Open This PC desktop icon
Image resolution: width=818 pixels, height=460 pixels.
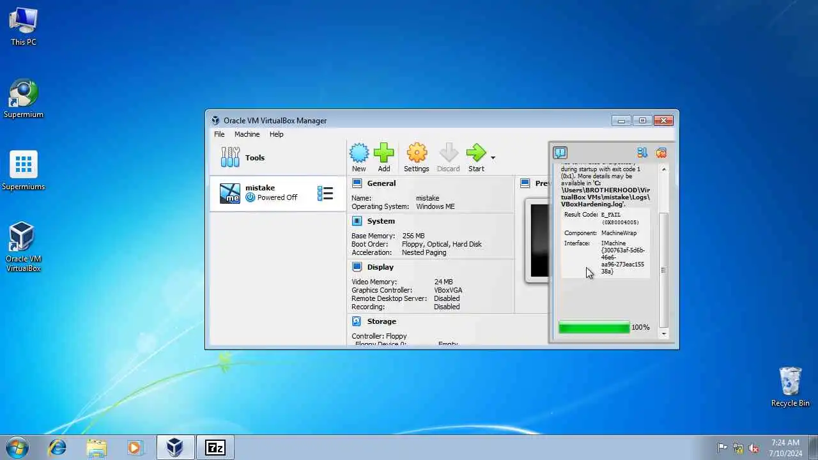[23, 27]
